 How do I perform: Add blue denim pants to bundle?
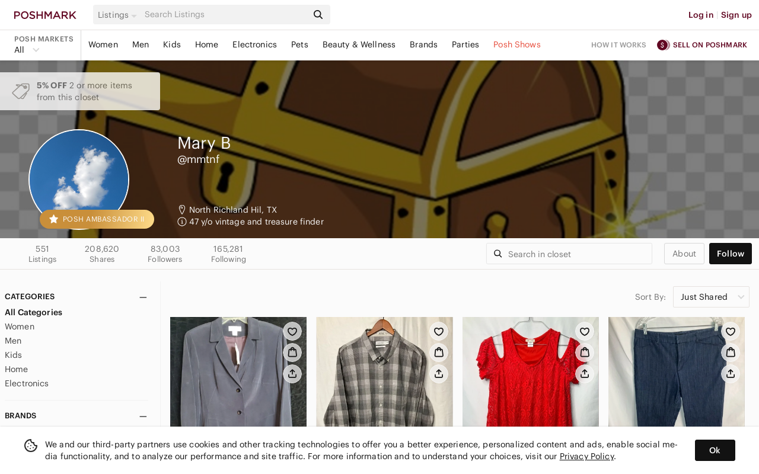(x=731, y=353)
